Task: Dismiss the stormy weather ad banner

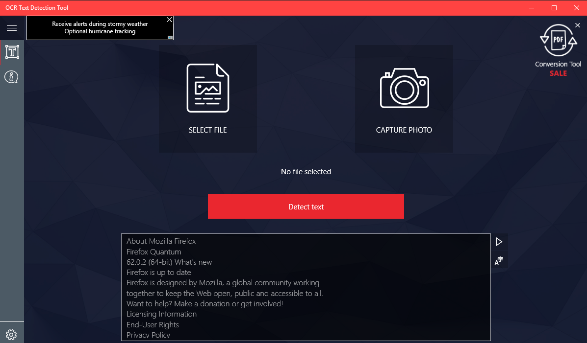Action: (x=169, y=20)
